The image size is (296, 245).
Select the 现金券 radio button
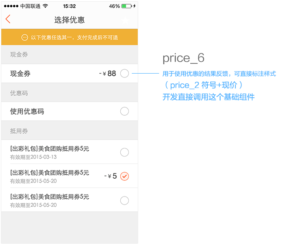point(125,74)
